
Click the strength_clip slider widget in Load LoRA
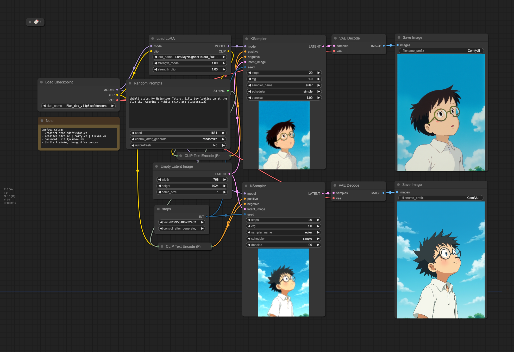click(x=189, y=69)
